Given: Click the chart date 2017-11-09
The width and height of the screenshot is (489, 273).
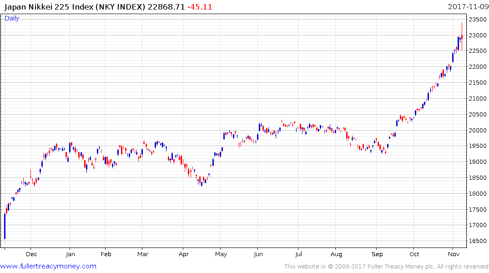Looking at the screenshot, I should [x=468, y=6].
